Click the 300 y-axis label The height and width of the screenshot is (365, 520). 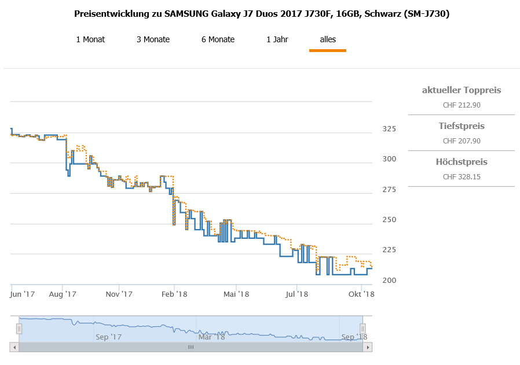(389, 159)
